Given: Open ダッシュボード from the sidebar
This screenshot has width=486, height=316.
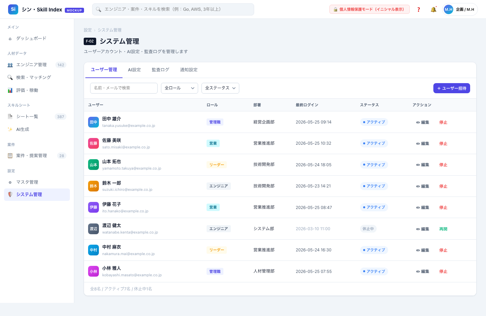Looking at the screenshot, I should click(37, 38).
